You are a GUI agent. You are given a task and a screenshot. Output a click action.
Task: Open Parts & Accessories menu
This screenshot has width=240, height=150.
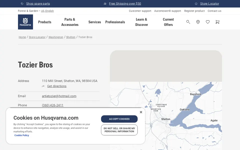pyautogui.click(x=70, y=22)
